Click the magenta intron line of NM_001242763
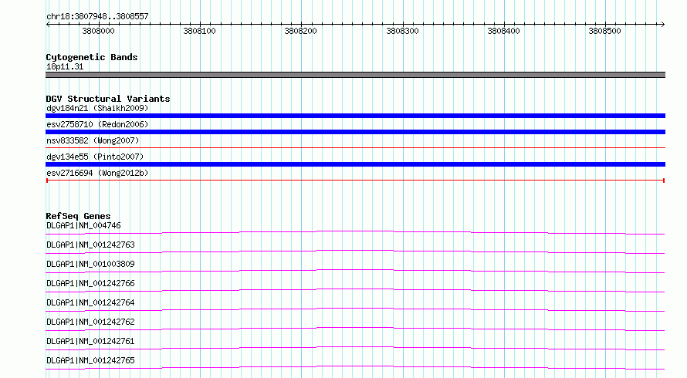The height and width of the screenshot is (378, 687). [x=355, y=251]
